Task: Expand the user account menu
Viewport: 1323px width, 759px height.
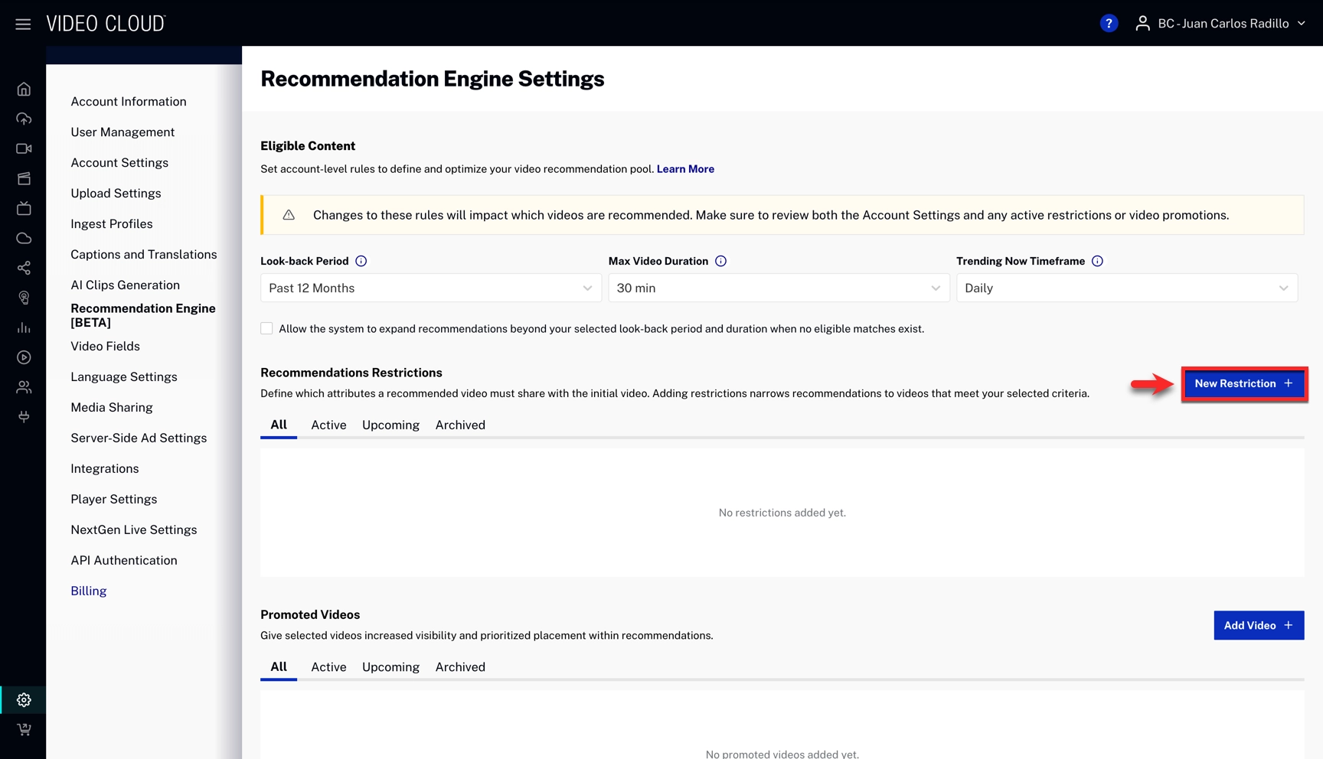Action: point(1222,24)
